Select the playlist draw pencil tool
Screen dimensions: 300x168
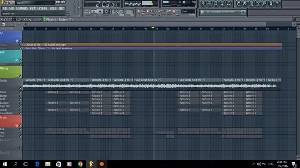[x=10, y=20]
